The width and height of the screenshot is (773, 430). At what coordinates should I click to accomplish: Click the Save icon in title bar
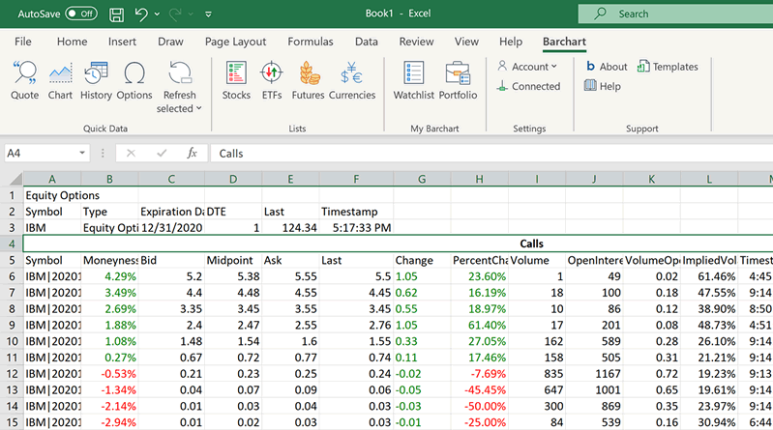(x=116, y=14)
